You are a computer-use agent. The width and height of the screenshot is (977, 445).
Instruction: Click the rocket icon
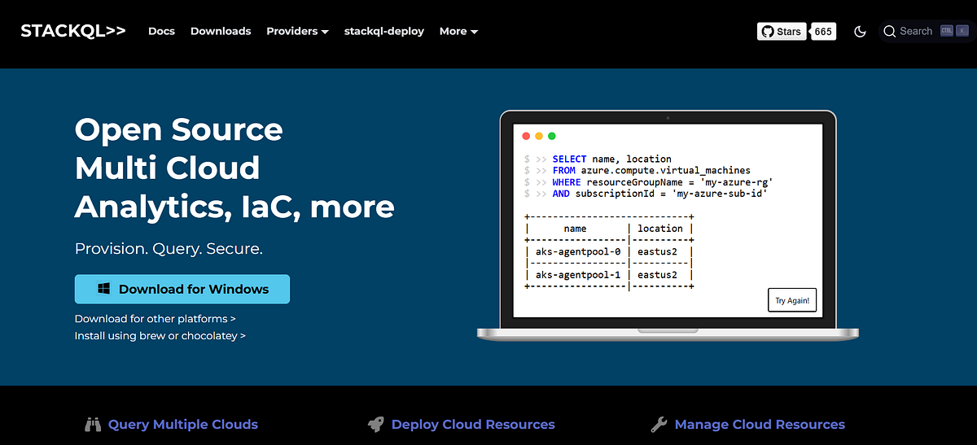click(x=376, y=425)
